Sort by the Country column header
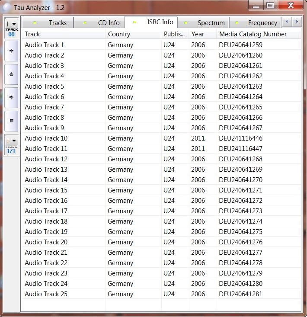Image resolution: width=307 pixels, height=317 pixels. pyautogui.click(x=133, y=34)
